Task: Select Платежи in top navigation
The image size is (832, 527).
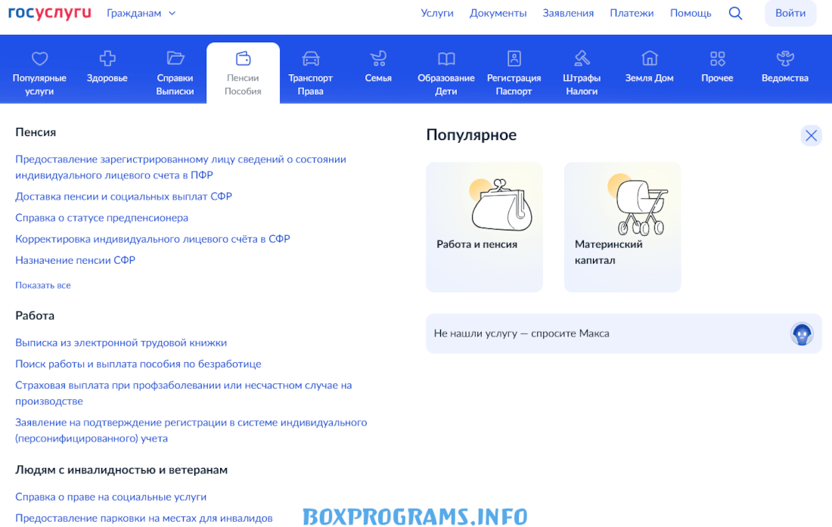Action: tap(632, 14)
